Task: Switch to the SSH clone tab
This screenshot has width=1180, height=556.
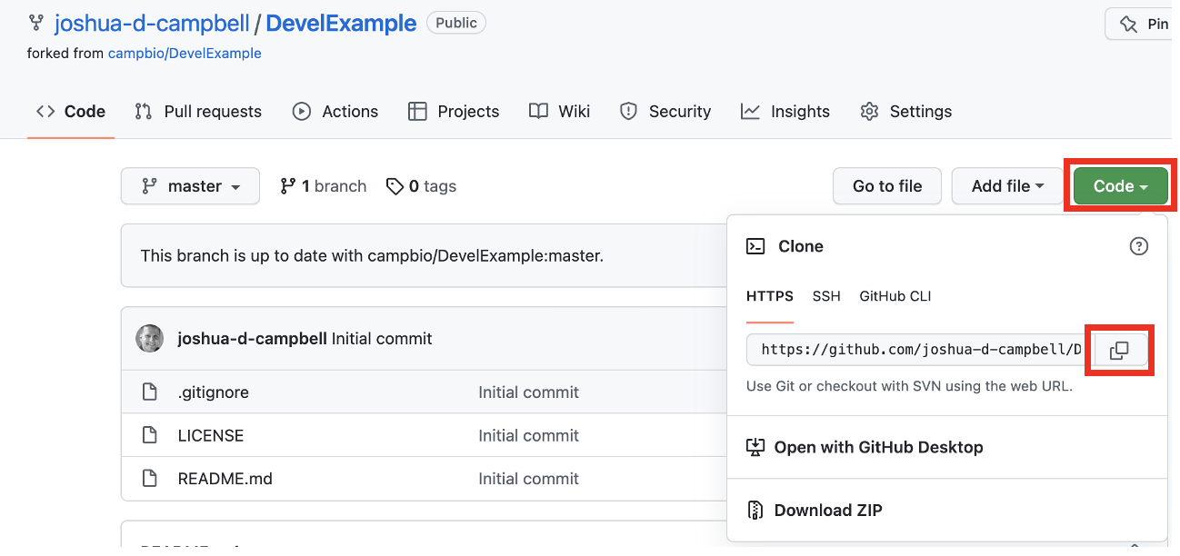Action: (x=826, y=296)
